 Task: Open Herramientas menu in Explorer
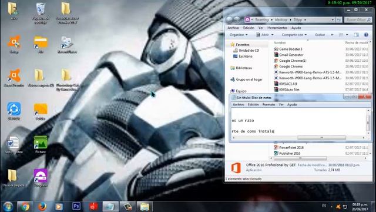277,28
